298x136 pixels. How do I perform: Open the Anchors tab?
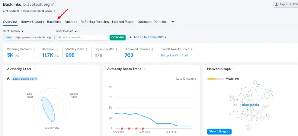[71, 22]
